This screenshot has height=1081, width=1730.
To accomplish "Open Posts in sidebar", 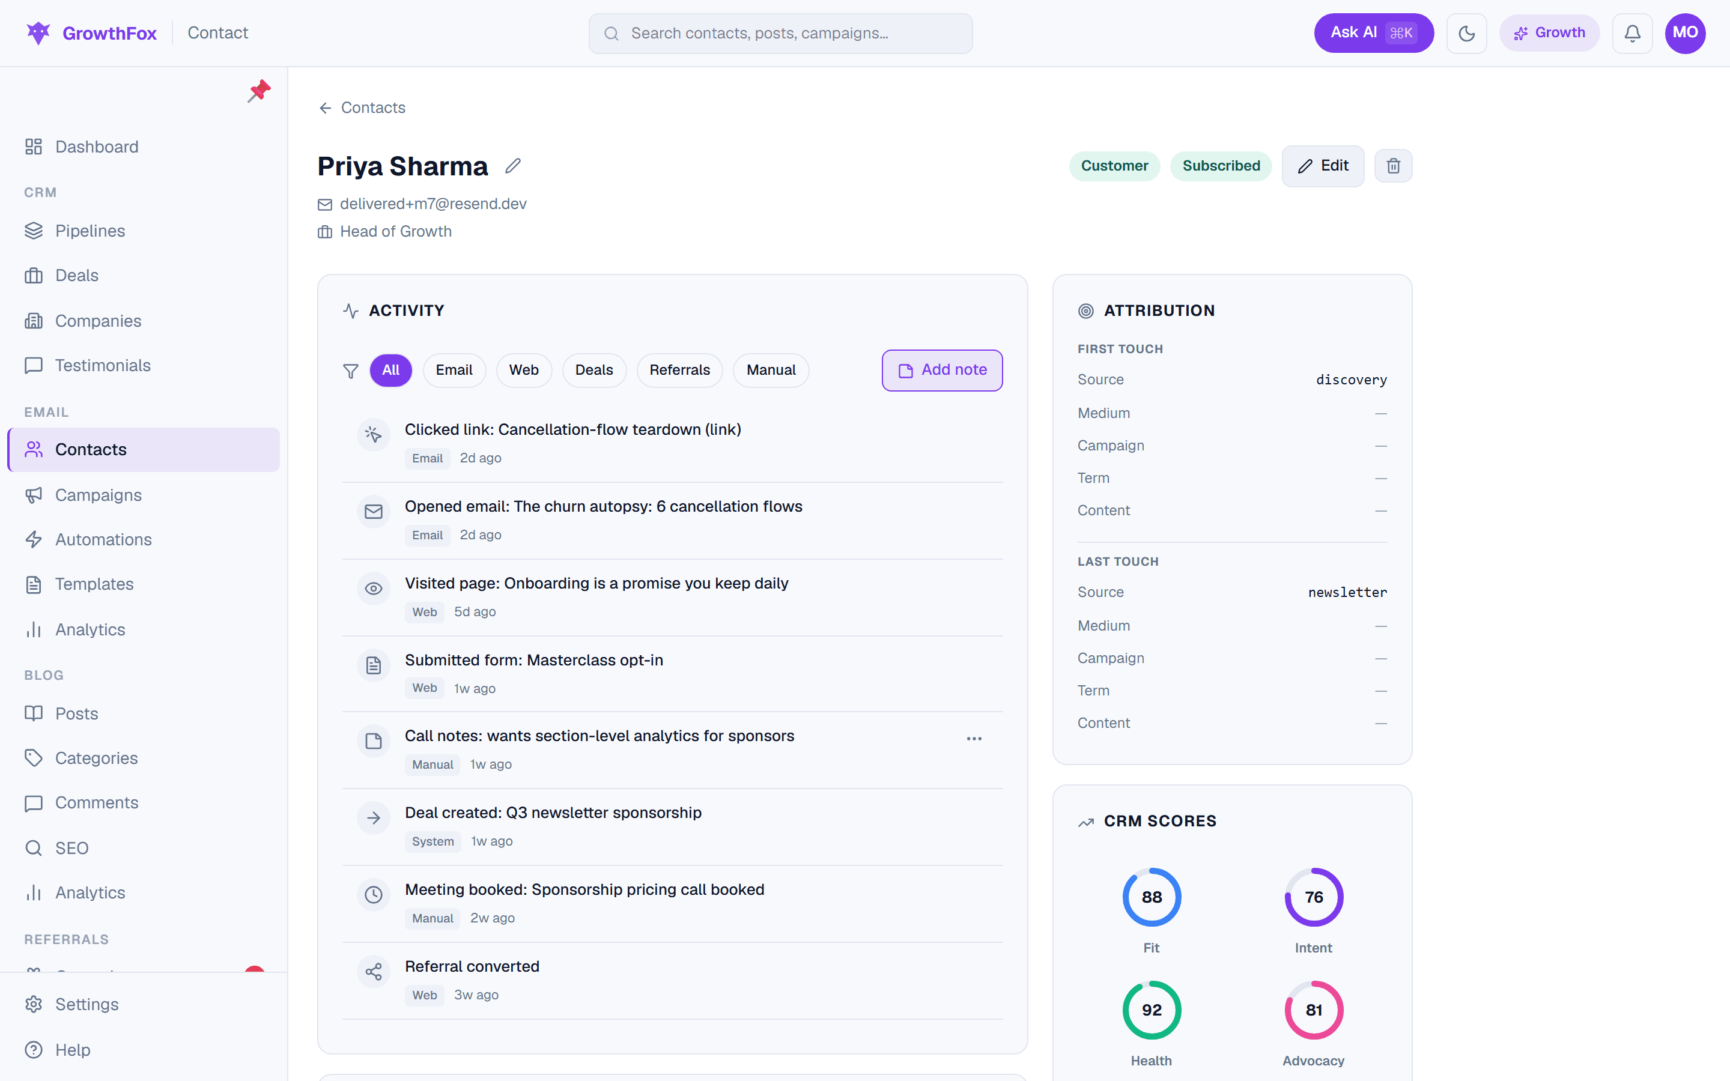I will point(144,713).
